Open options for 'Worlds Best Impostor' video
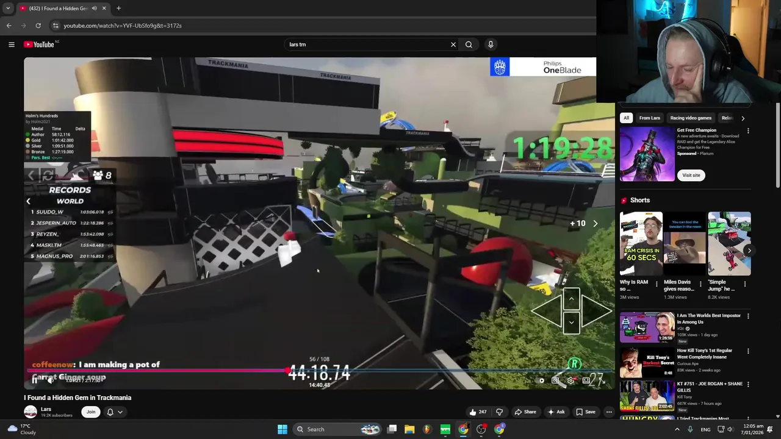Image resolution: width=781 pixels, height=439 pixels. [x=748, y=316]
